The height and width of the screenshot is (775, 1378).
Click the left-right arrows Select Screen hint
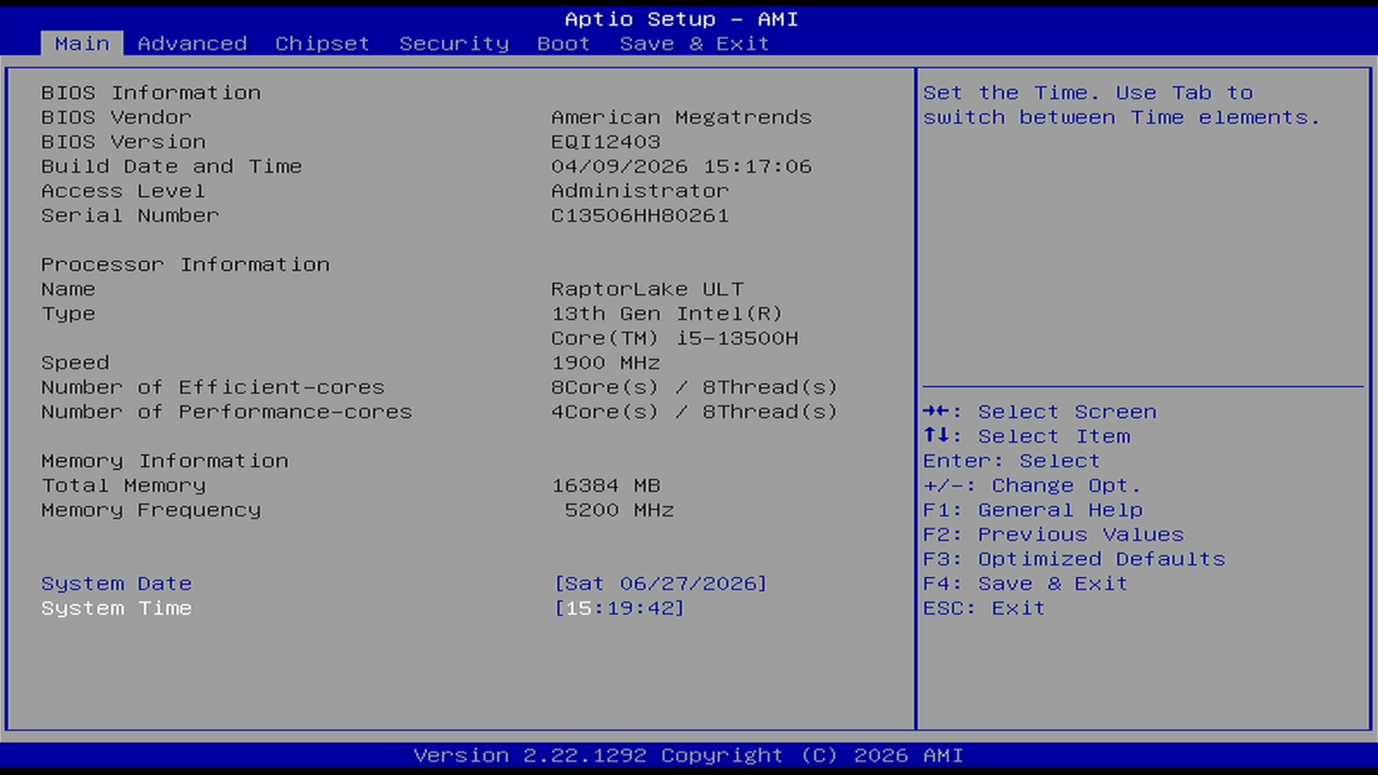(1039, 412)
